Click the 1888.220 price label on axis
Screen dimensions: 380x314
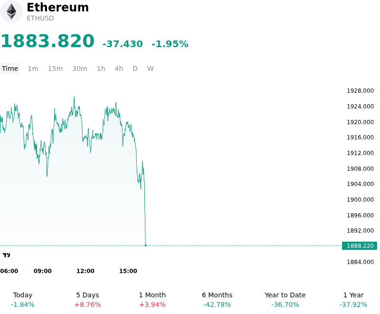click(x=360, y=245)
